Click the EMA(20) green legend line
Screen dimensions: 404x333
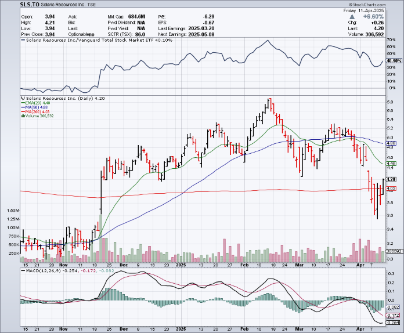[22, 103]
